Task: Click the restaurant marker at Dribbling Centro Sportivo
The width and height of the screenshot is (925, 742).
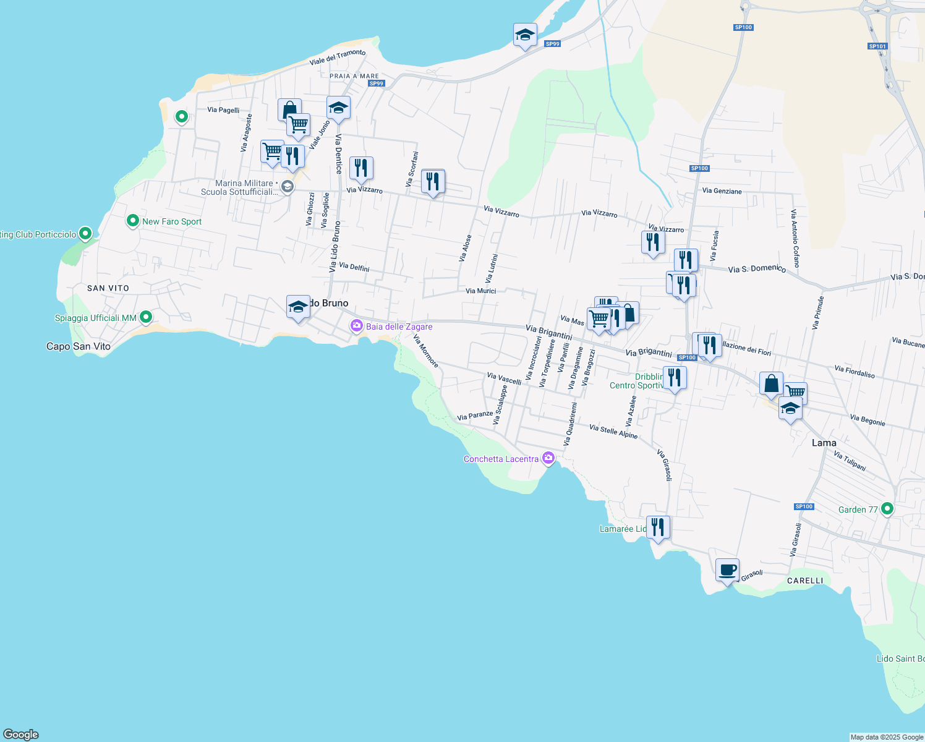Action: point(675,378)
